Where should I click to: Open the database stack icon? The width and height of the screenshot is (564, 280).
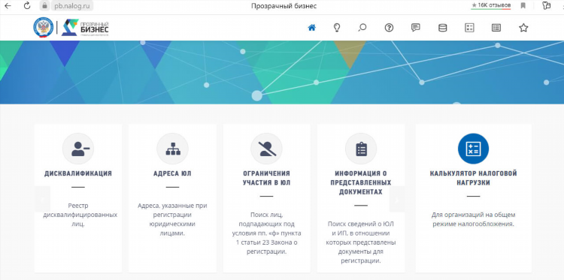pos(442,28)
